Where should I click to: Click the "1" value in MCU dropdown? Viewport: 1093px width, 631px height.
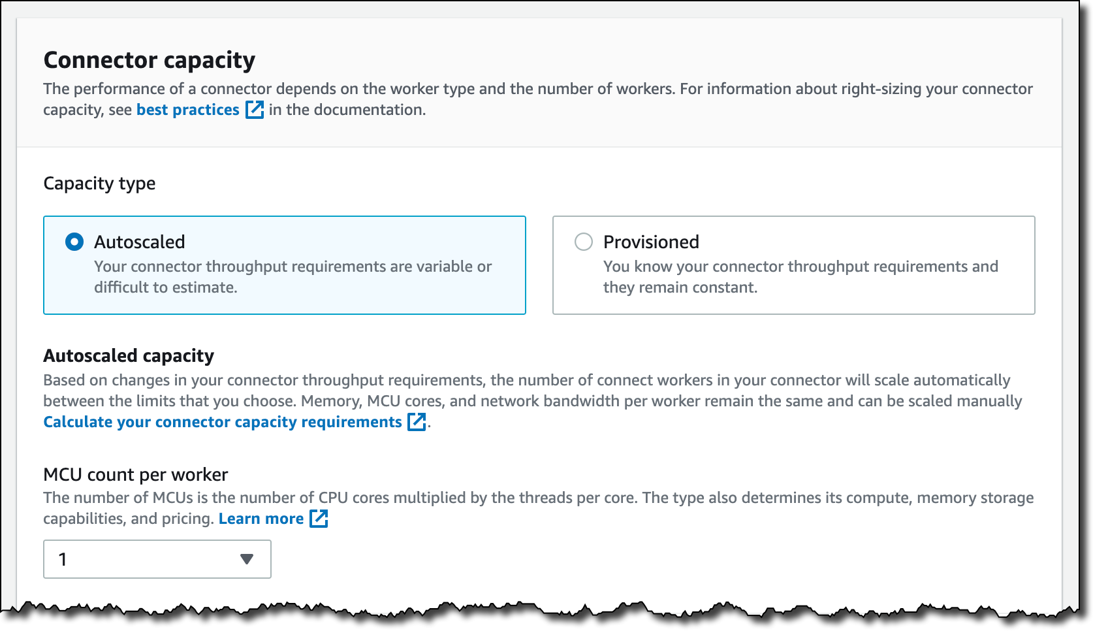pos(63,559)
